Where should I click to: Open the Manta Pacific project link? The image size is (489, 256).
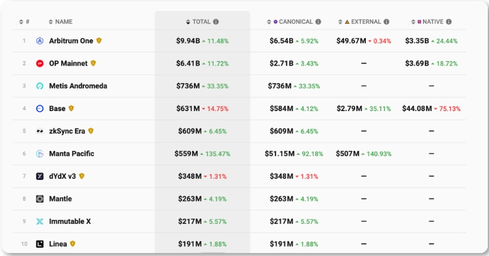pos(72,153)
